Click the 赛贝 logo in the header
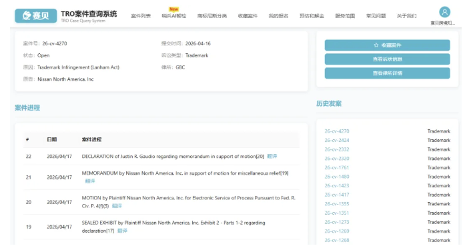The image size is (465, 252). coord(35,15)
